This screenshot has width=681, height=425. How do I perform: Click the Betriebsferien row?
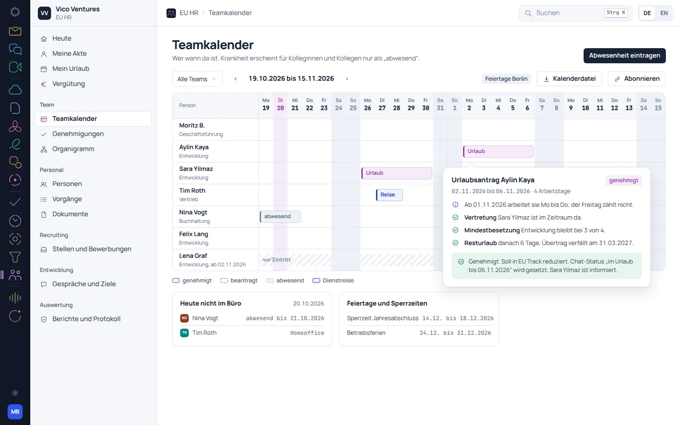(x=419, y=333)
